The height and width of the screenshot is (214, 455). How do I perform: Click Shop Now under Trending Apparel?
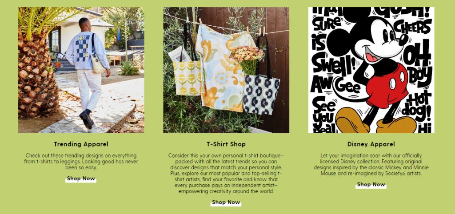tap(81, 178)
